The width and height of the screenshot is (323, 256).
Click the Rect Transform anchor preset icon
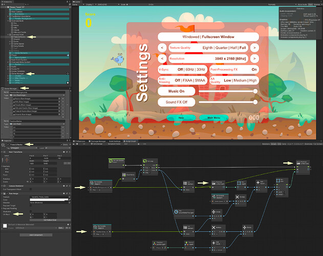7,160
